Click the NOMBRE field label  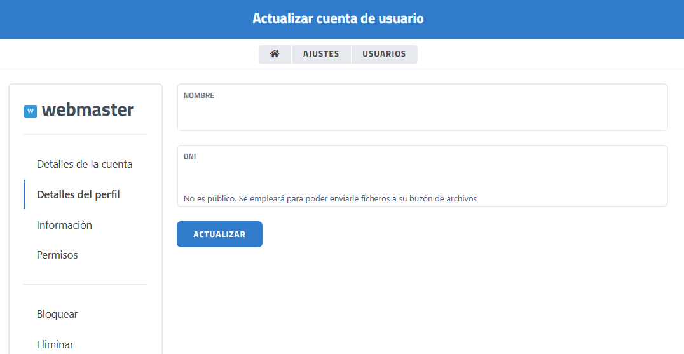199,95
